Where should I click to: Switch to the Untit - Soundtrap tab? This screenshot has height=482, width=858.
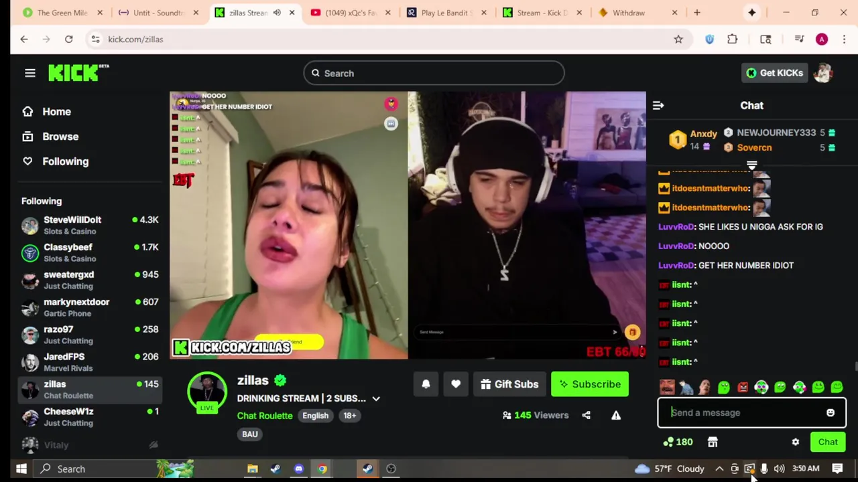(158, 13)
